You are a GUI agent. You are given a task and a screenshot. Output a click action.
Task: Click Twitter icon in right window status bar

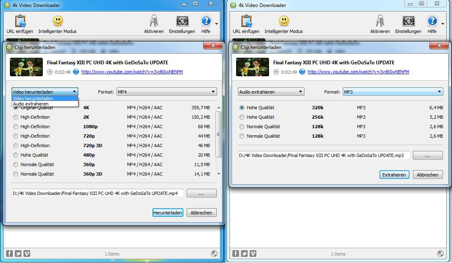pyautogui.click(x=244, y=254)
